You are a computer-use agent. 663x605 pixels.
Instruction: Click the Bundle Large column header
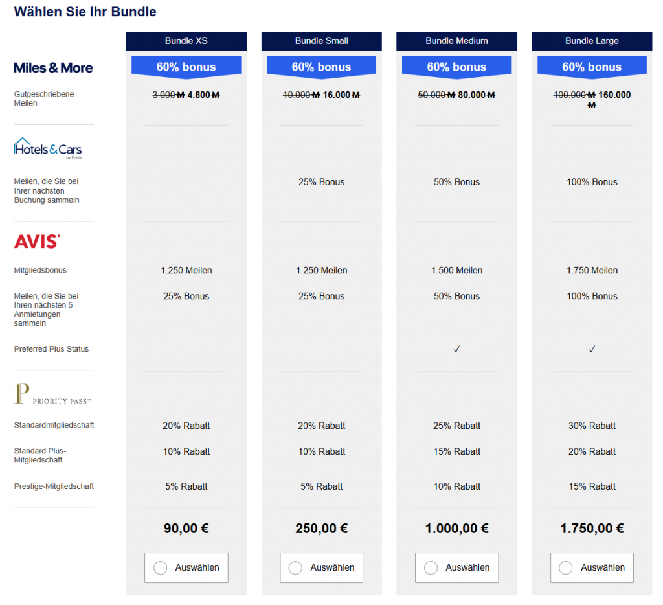pos(592,41)
